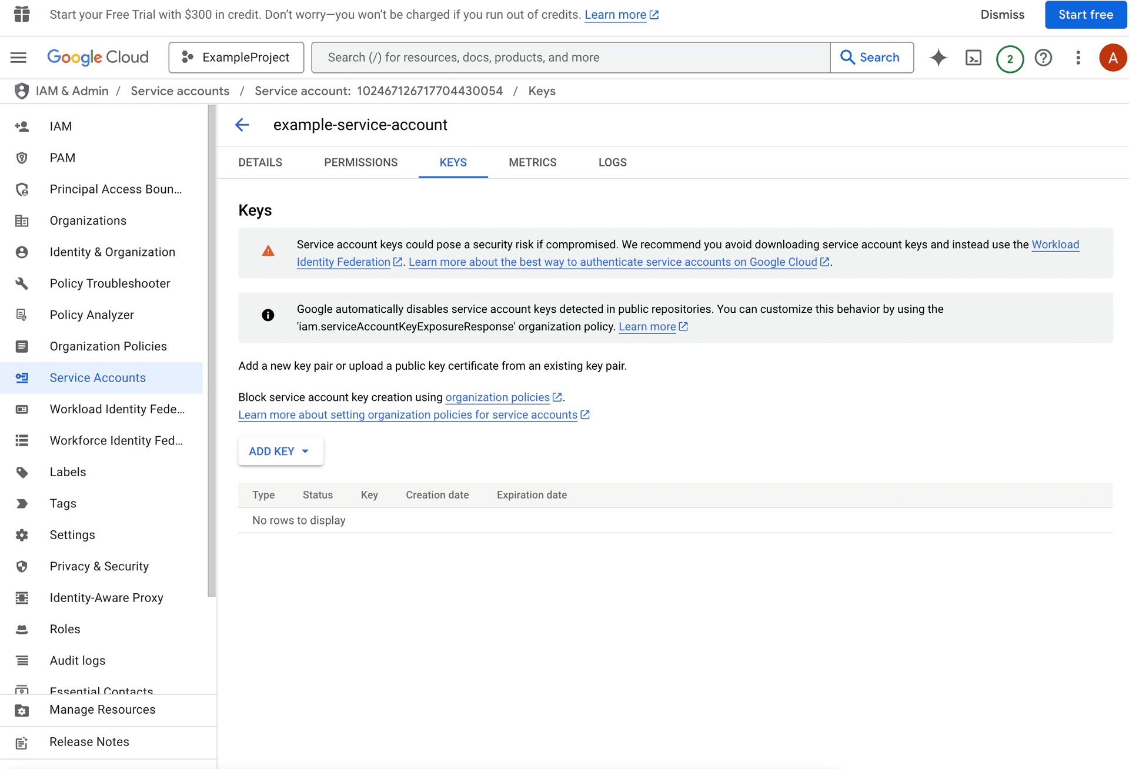The width and height of the screenshot is (1129, 769).
Task: Switch to the METRICS tab
Action: pyautogui.click(x=533, y=162)
